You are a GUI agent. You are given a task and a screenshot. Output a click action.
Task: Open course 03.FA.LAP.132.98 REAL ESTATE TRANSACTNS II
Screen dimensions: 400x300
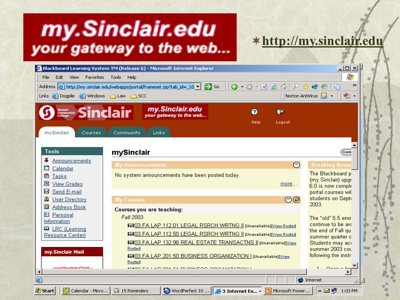click(x=196, y=242)
